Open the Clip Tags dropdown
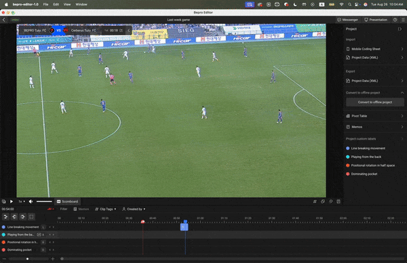Viewport: 407px width, 263px height. [x=105, y=209]
